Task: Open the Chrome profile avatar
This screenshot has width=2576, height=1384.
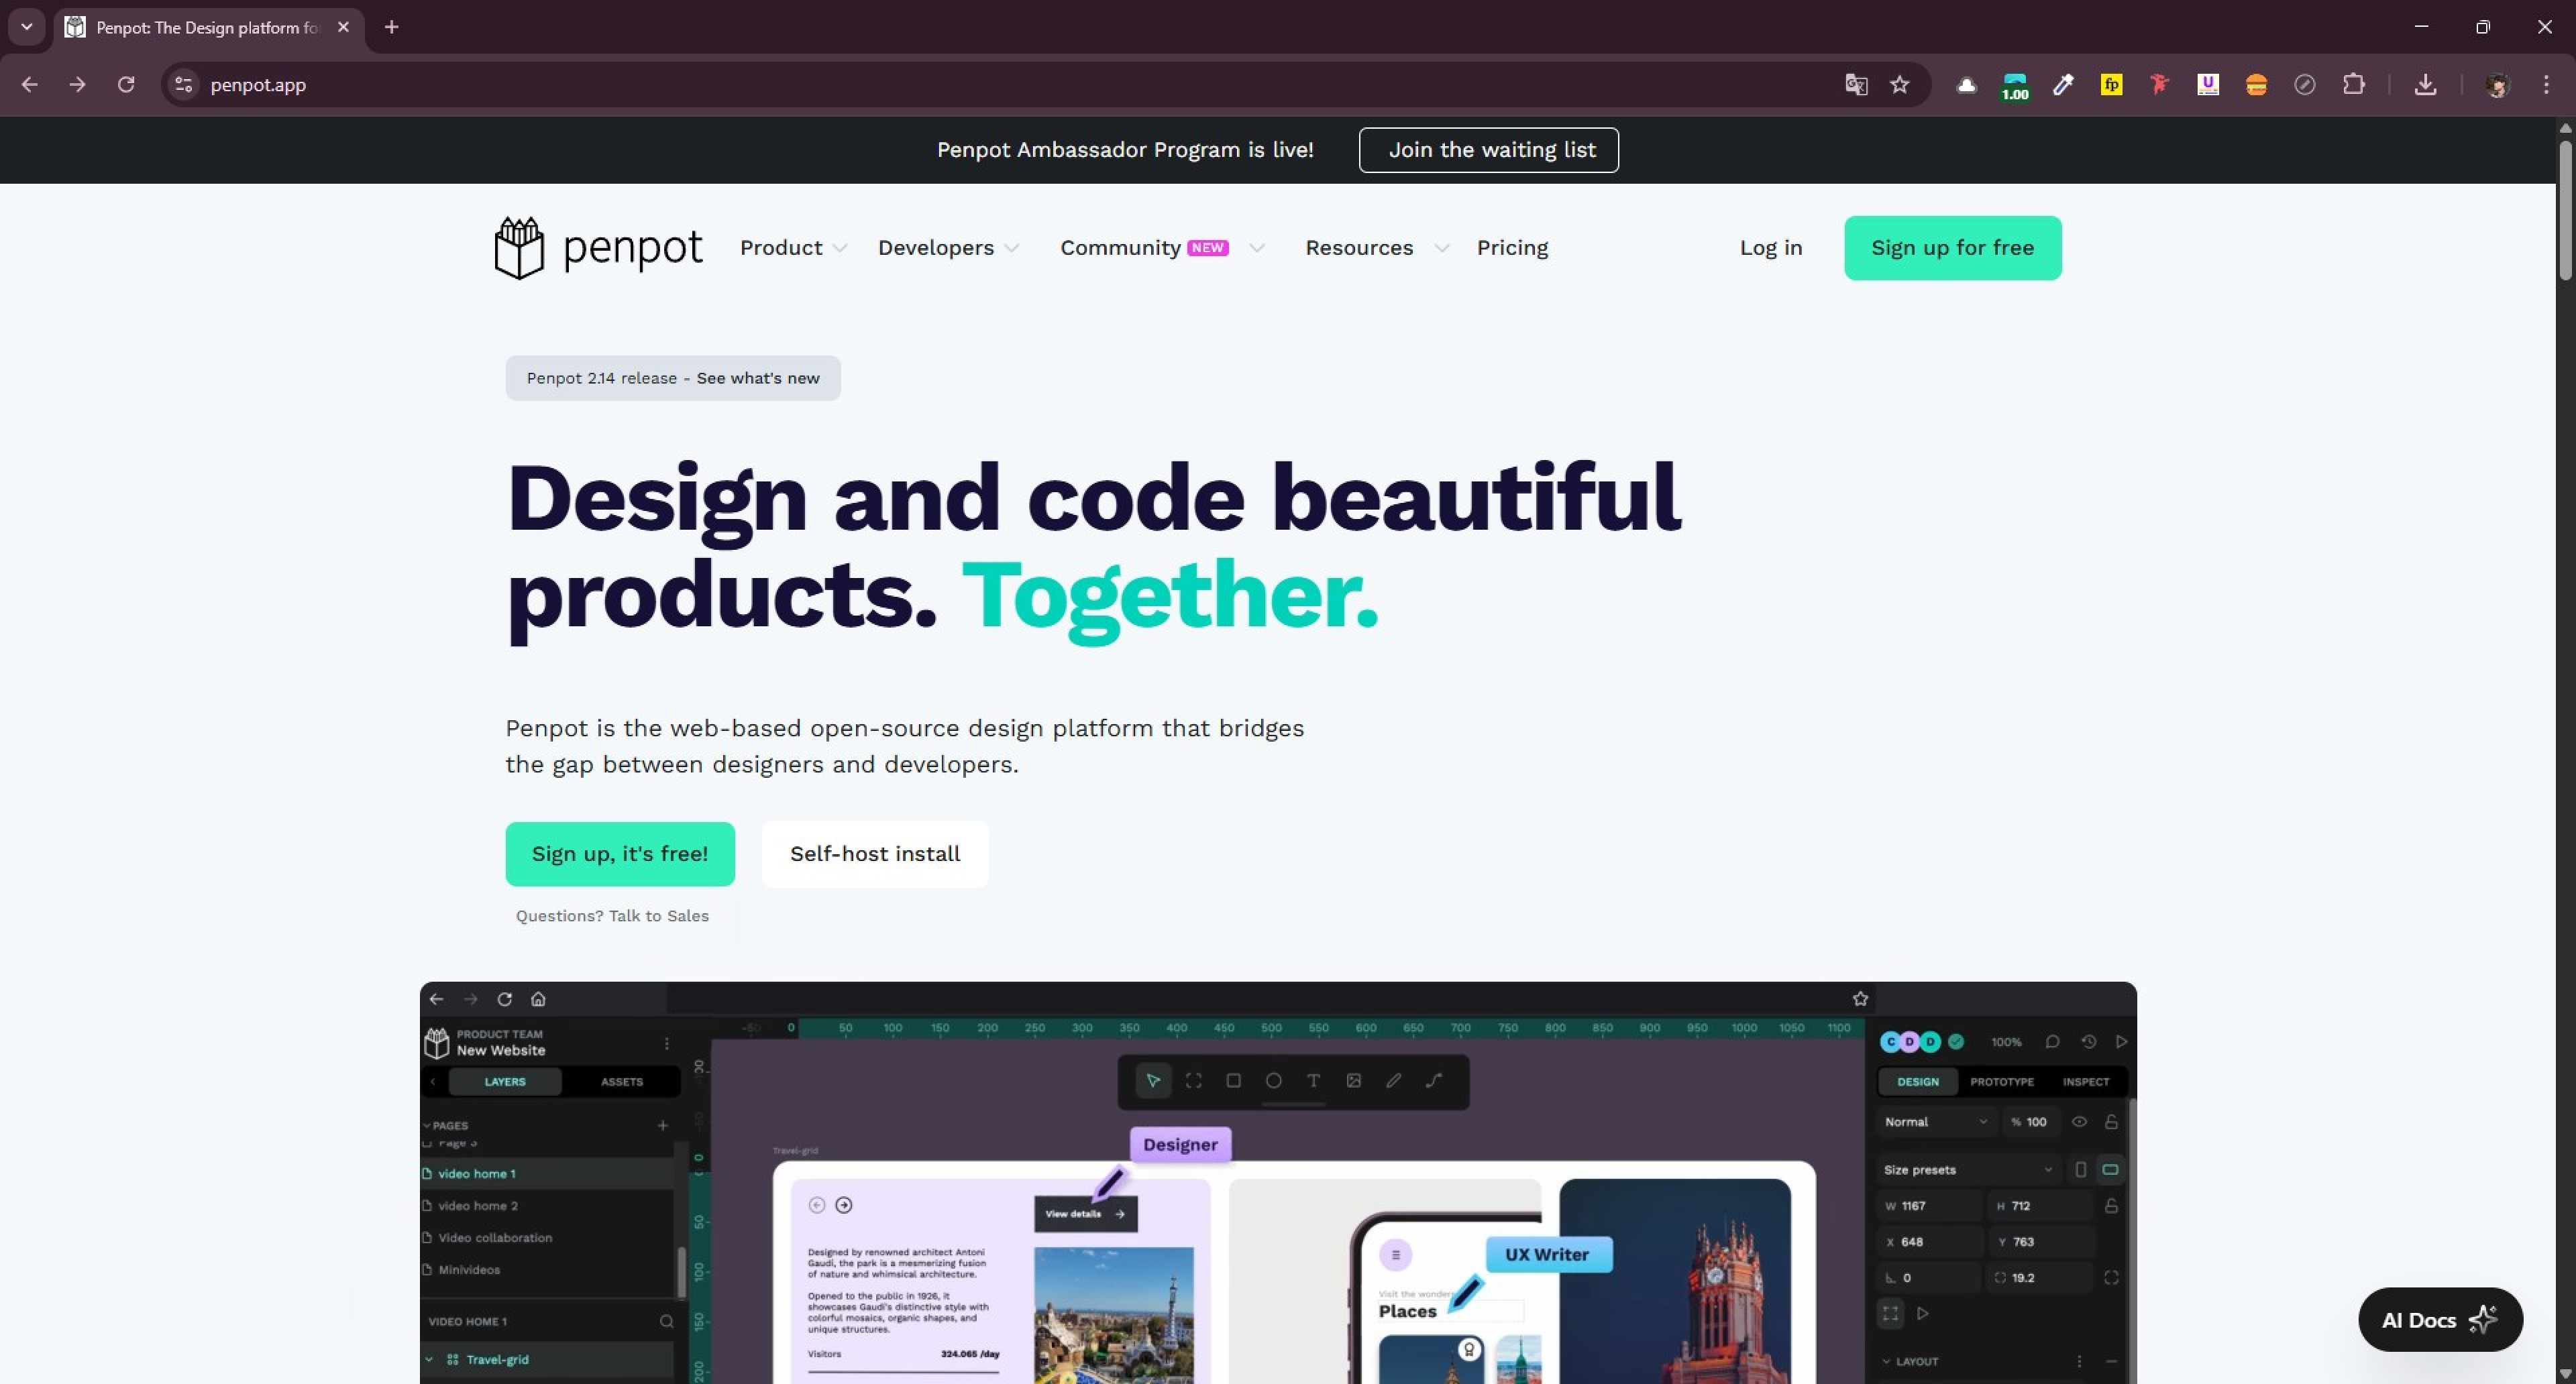Action: pos(2497,85)
